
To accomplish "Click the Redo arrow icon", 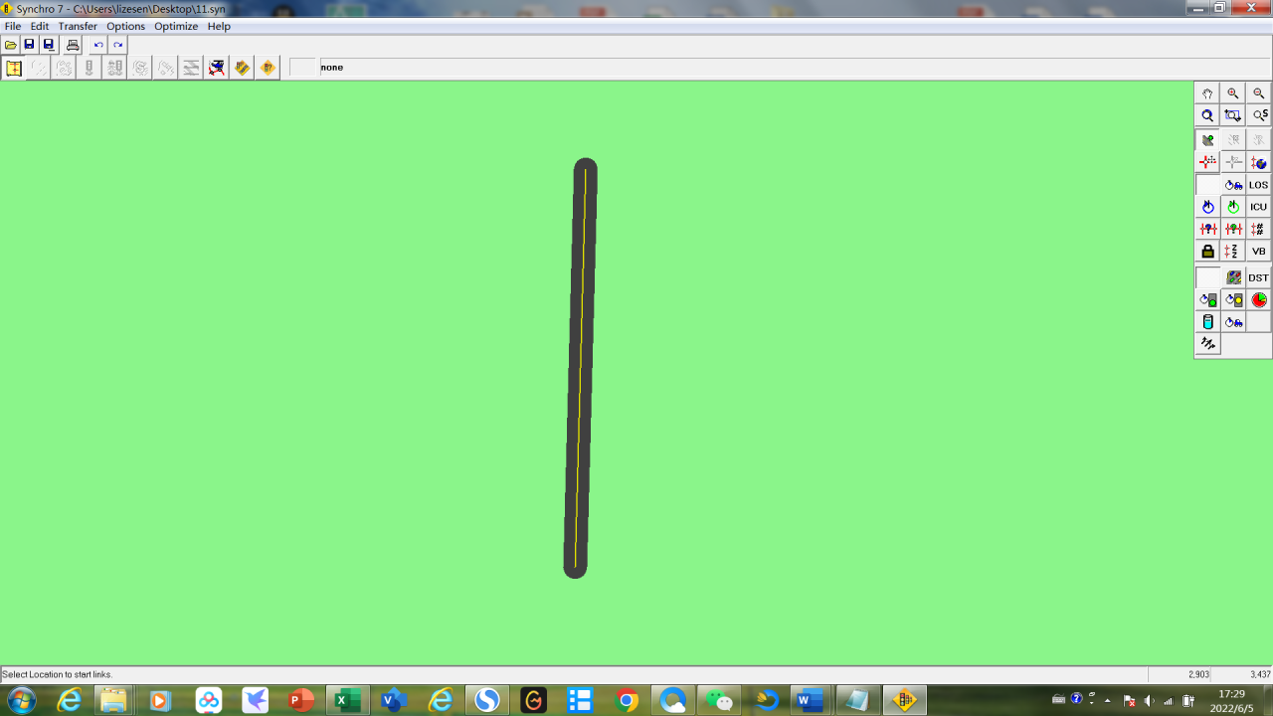I will pyautogui.click(x=117, y=45).
